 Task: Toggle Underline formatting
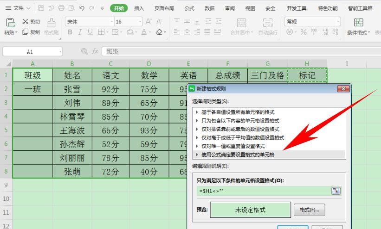pos(90,32)
